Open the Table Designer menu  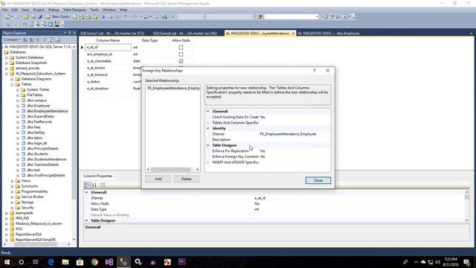pos(74,10)
